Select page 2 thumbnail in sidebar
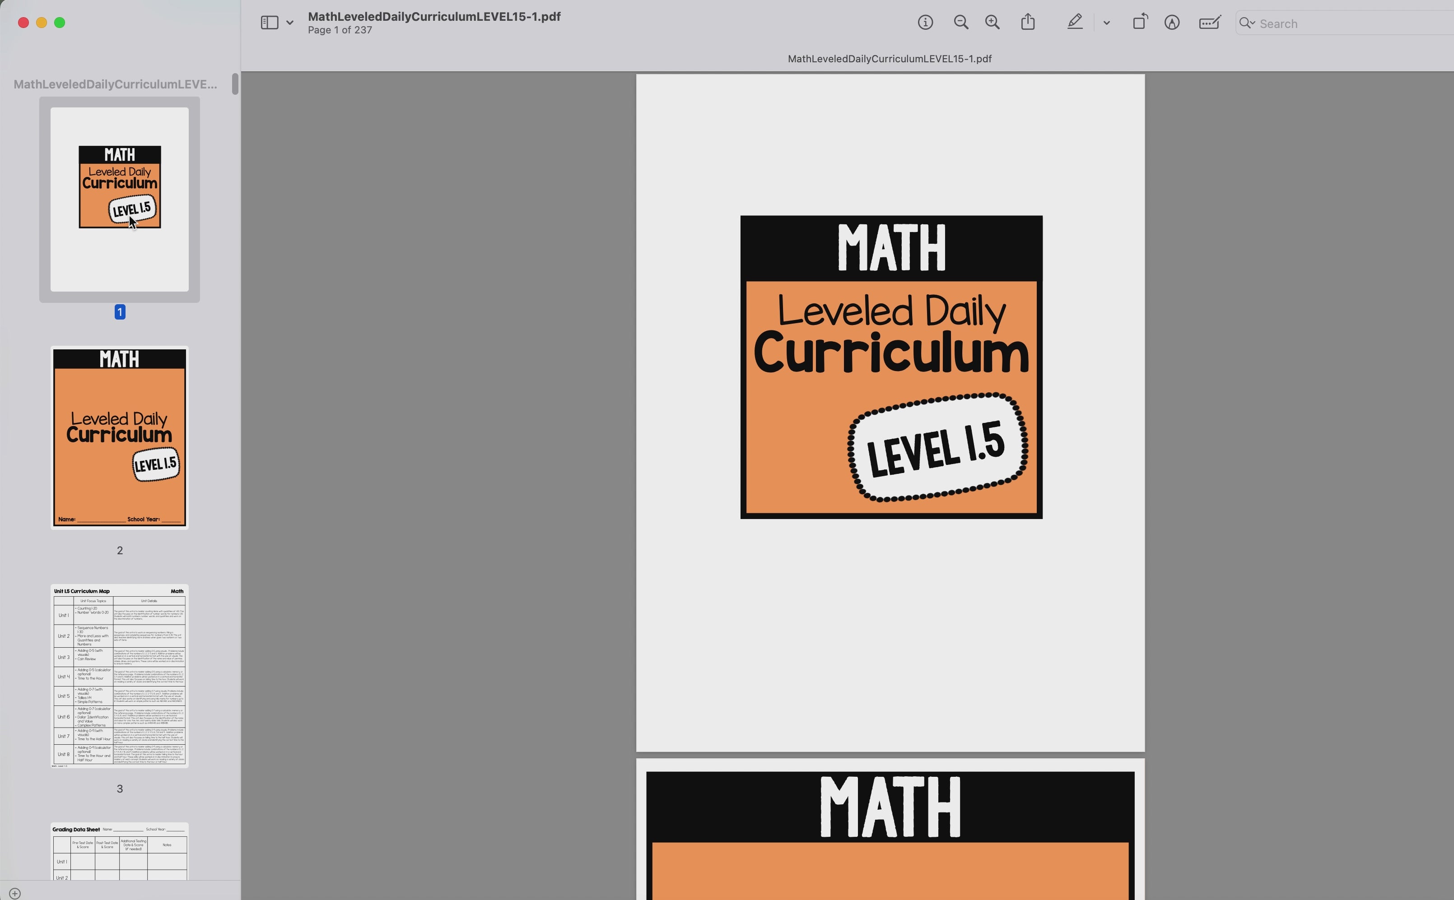 point(119,436)
